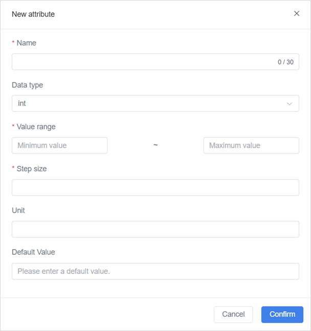Expand Data type using the chevron arrow
Screen dimensions: 311x331
click(x=290, y=104)
